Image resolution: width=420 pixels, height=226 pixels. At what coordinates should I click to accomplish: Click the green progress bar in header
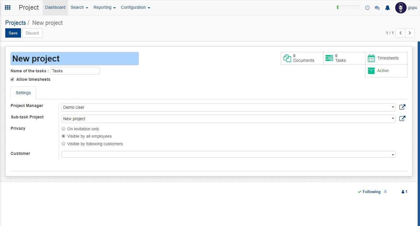(x=348, y=7)
